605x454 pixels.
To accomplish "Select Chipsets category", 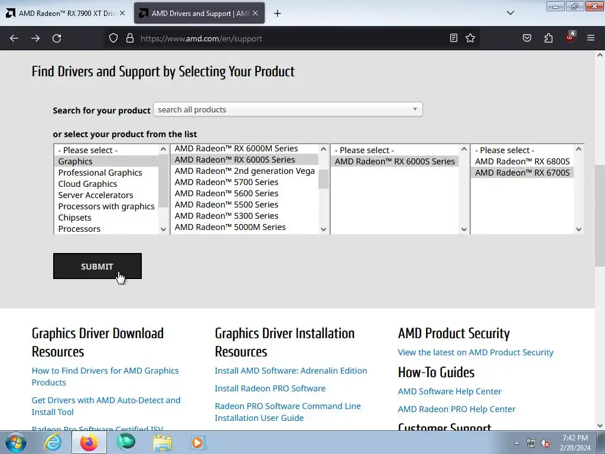I will pos(106,218).
